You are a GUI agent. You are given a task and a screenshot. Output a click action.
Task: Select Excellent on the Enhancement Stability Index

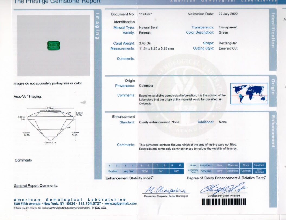coord(113,171)
